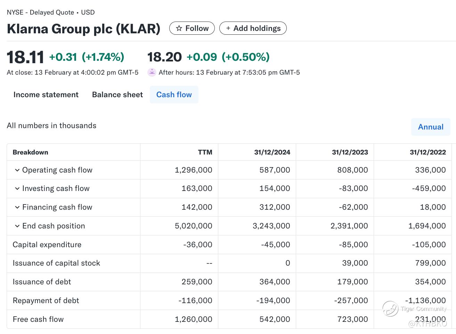Image resolution: width=456 pixels, height=334 pixels.
Task: Click the 2024 issuance of debt 364,000
Action: point(275,282)
